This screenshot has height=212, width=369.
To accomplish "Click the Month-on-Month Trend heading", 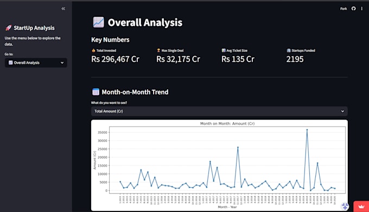I will (x=135, y=92).
